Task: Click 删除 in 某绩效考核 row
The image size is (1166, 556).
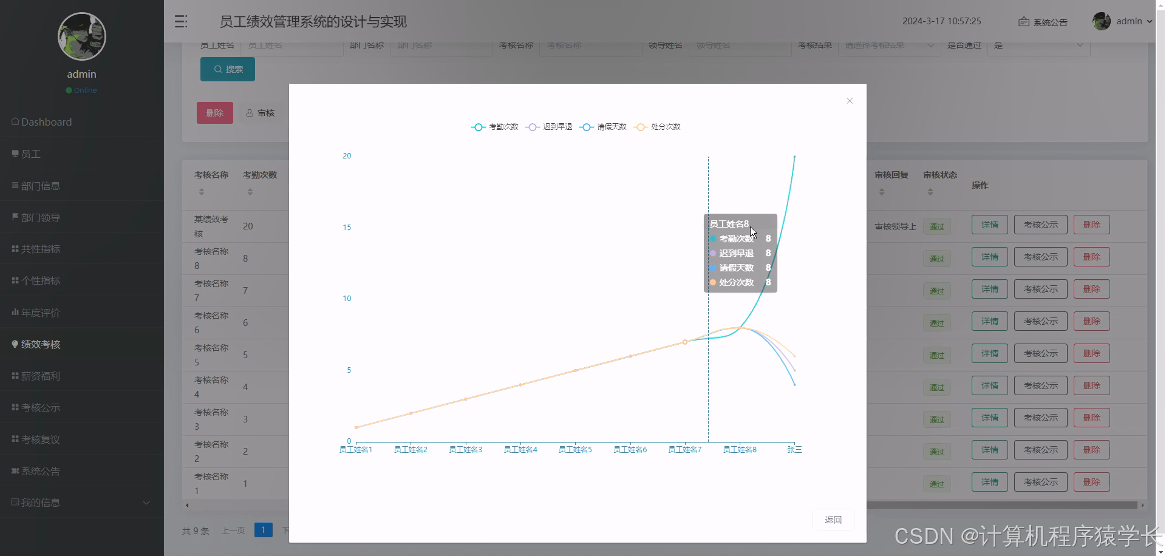Action: click(x=1092, y=225)
